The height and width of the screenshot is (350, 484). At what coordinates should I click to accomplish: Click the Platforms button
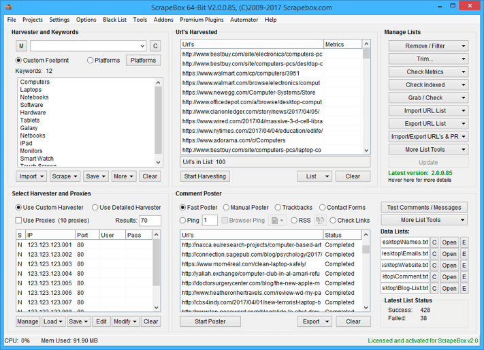143,61
